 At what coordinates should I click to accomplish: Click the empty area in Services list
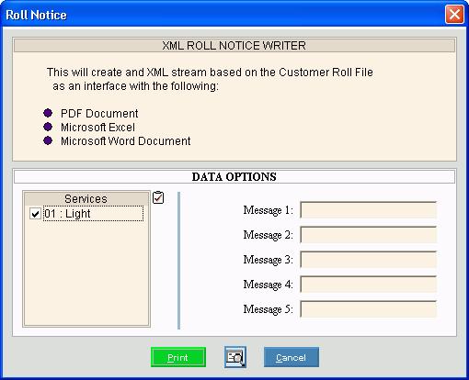coord(86,273)
